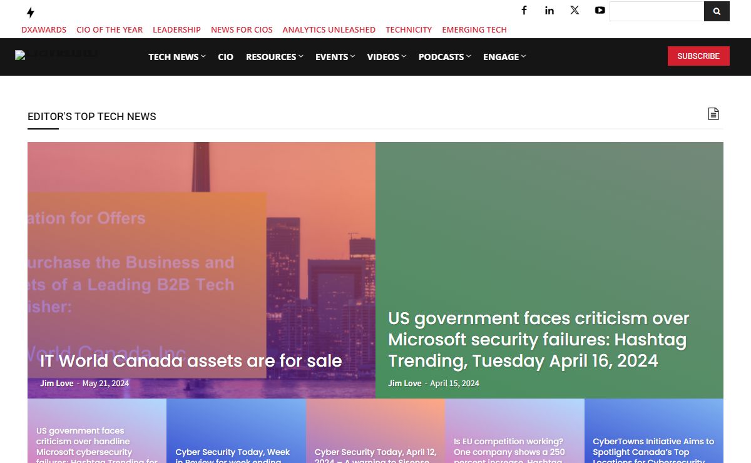Open 'Is EU competition working?' card
This screenshot has width=751, height=463.
514,430
